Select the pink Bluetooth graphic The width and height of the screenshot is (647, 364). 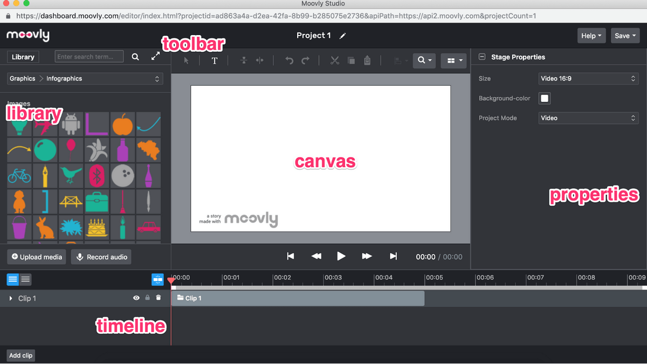[97, 175]
